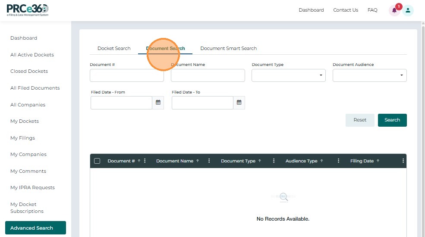
Task: Expand the Document Audience dropdown
Action: pyautogui.click(x=370, y=75)
